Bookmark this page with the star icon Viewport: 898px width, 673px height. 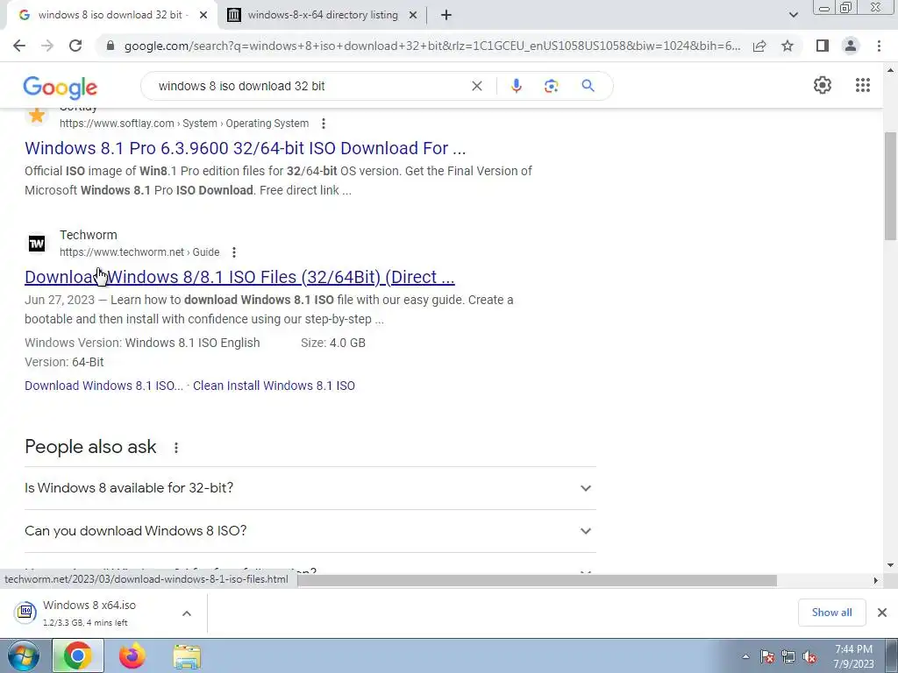click(x=788, y=46)
